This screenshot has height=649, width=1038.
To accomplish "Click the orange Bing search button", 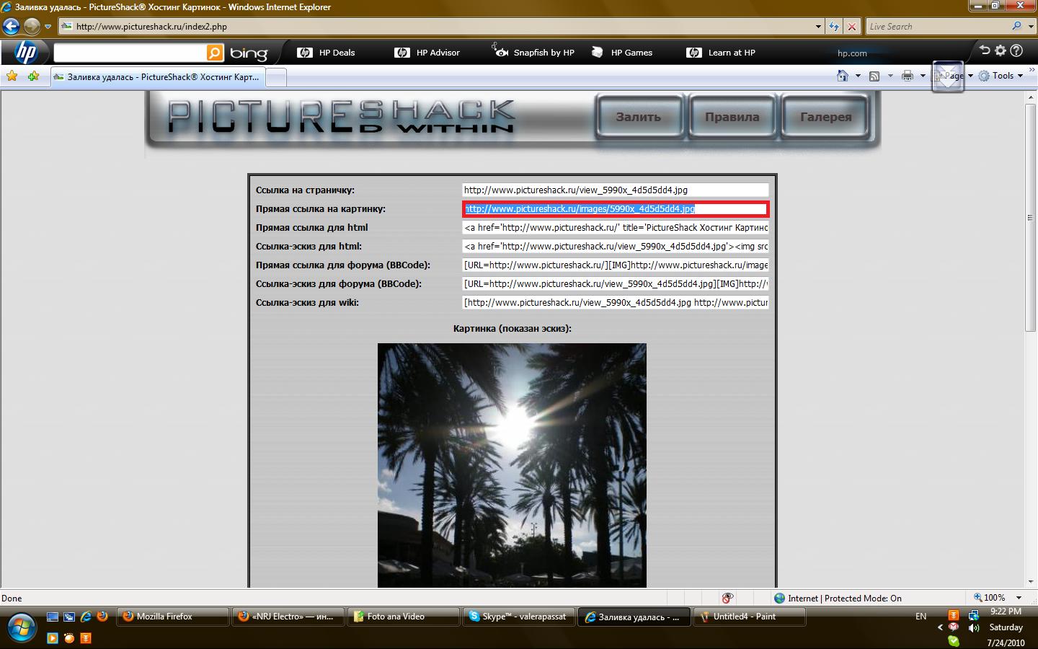I will (215, 53).
